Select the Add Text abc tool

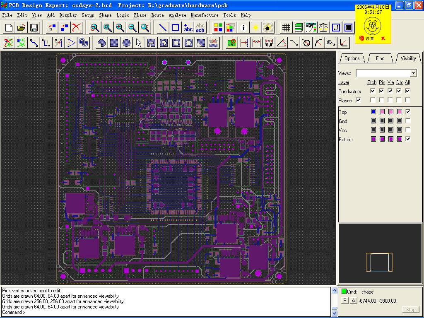(x=188, y=28)
